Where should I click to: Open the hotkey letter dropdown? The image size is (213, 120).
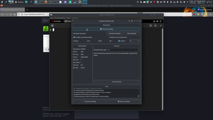(x=134, y=41)
